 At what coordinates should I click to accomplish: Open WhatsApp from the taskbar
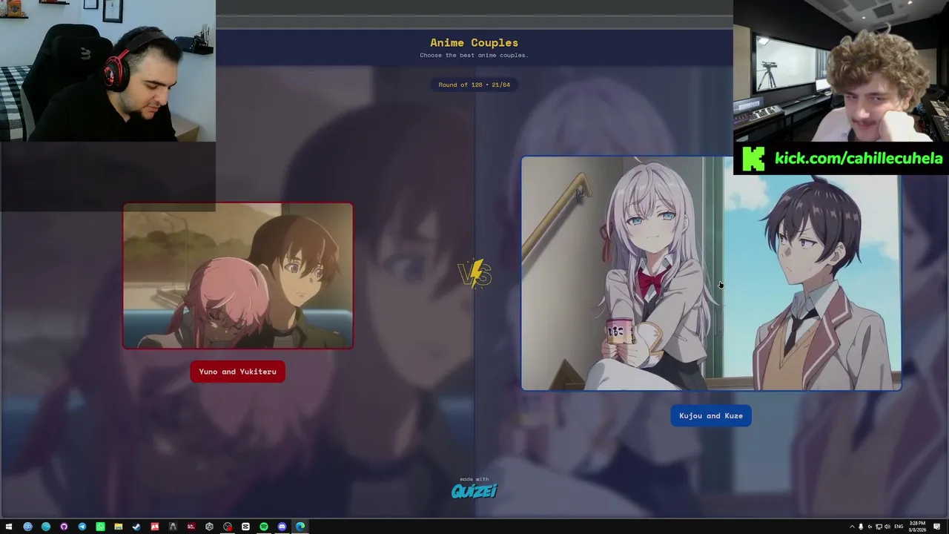click(x=100, y=527)
